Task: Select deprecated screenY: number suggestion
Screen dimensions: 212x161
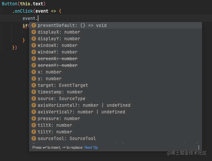Action: click(116, 65)
